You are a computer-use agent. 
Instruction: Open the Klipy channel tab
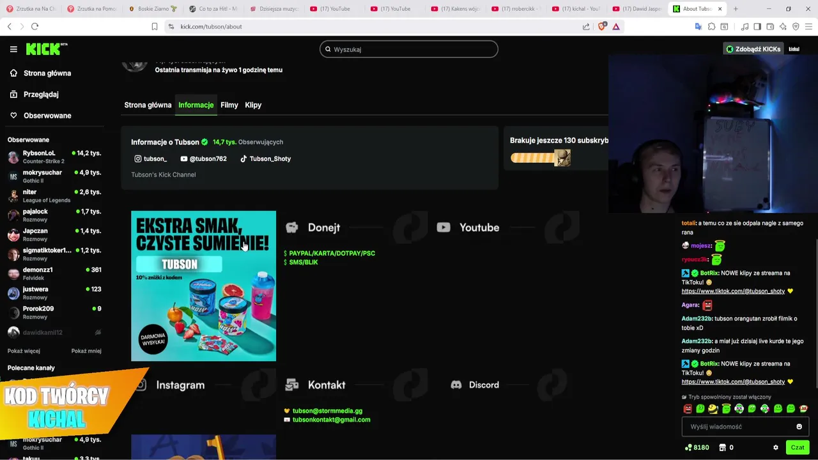253,105
